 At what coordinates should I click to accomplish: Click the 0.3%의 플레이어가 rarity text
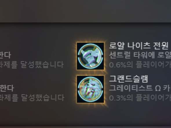pos(140,98)
